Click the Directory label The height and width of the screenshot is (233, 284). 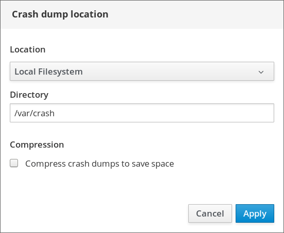point(29,95)
